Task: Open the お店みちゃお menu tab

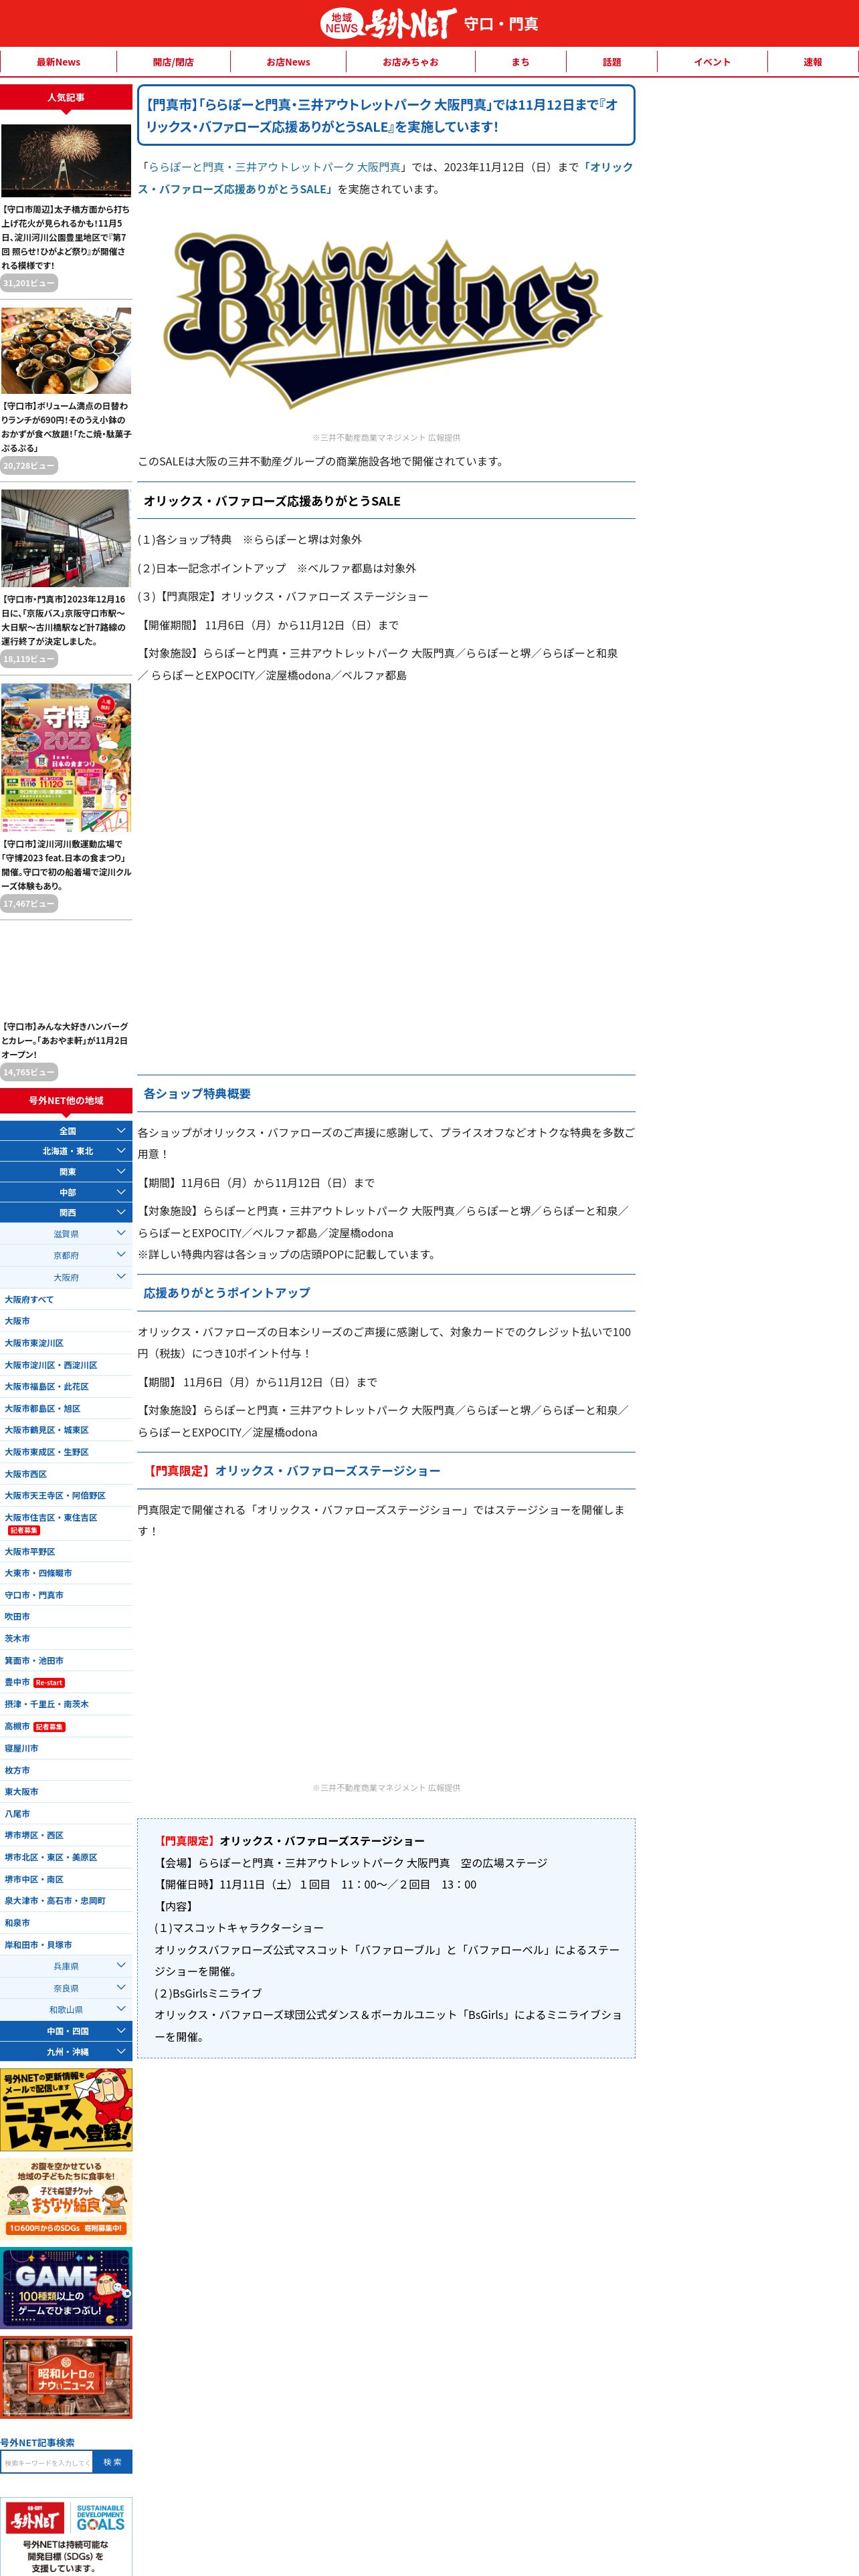Action: tap(410, 62)
